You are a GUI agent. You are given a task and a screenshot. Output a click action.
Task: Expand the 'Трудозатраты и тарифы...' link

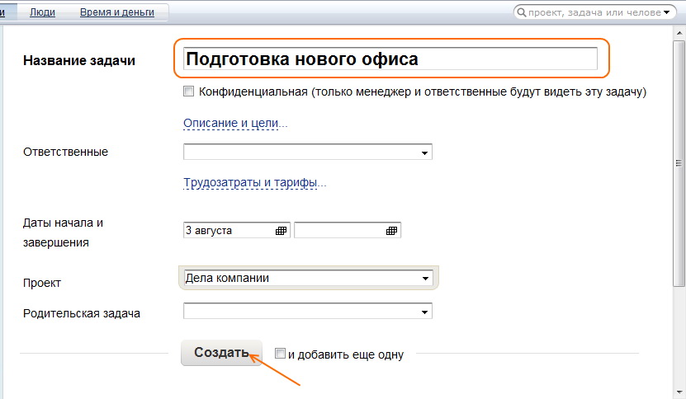click(254, 183)
